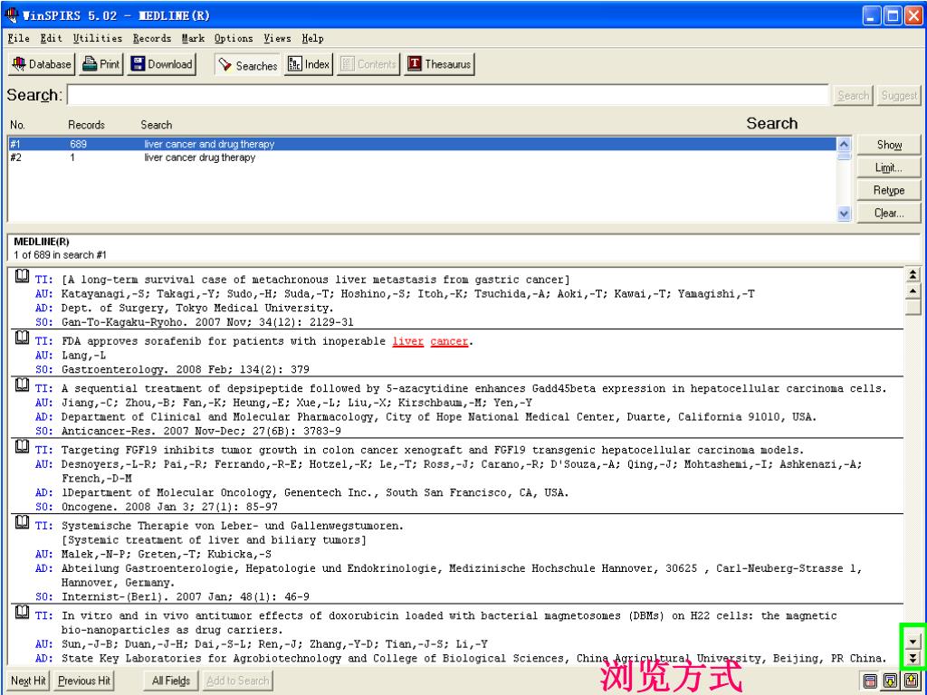The height and width of the screenshot is (695, 927).
Task: Open the Thesaurus view
Action: pos(439,64)
